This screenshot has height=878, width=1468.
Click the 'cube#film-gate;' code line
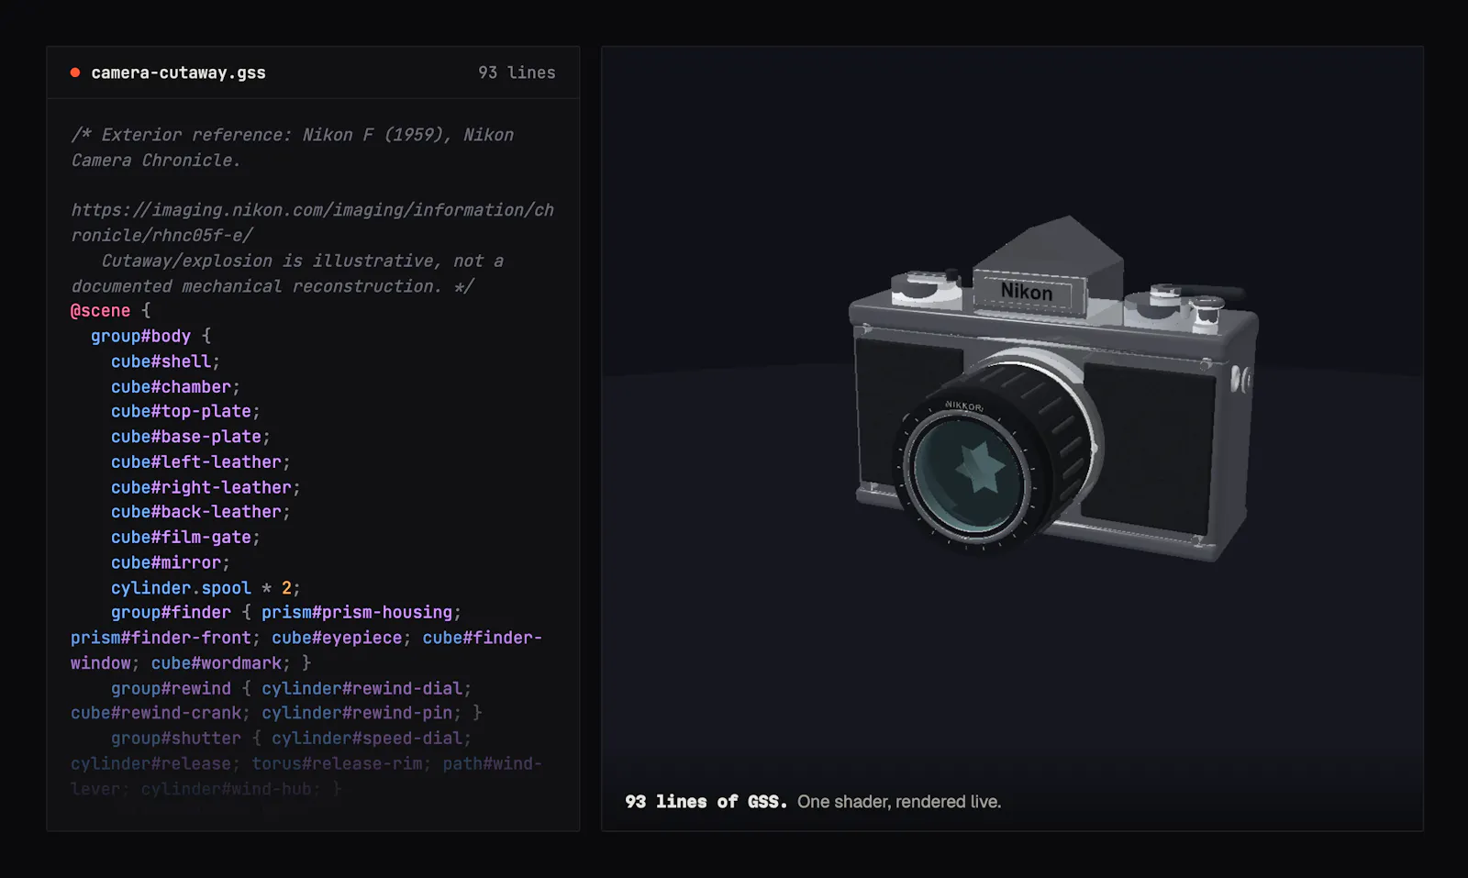tap(185, 538)
